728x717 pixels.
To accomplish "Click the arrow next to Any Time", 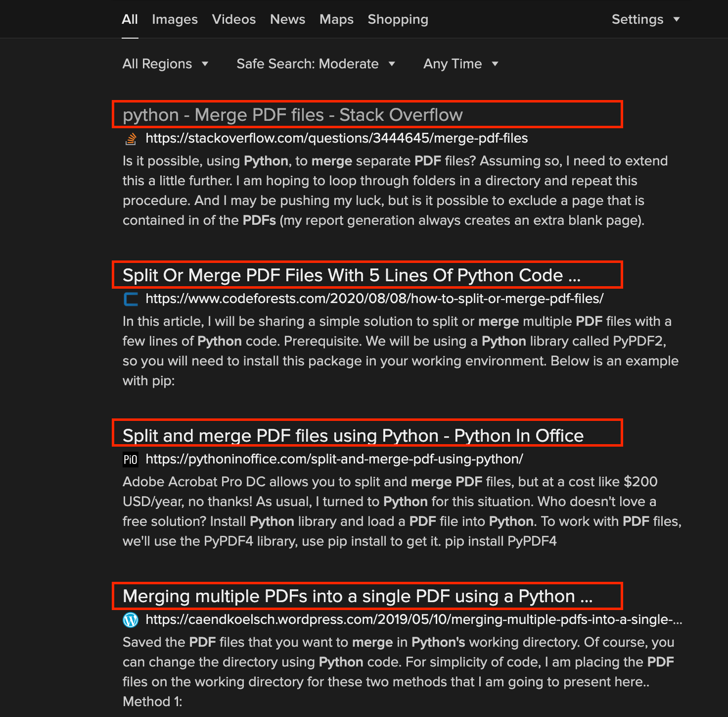I will 495,64.
